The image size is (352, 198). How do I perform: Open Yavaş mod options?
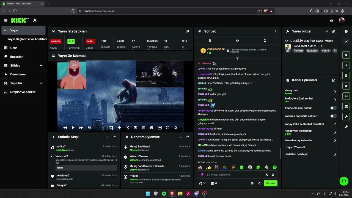[335, 92]
